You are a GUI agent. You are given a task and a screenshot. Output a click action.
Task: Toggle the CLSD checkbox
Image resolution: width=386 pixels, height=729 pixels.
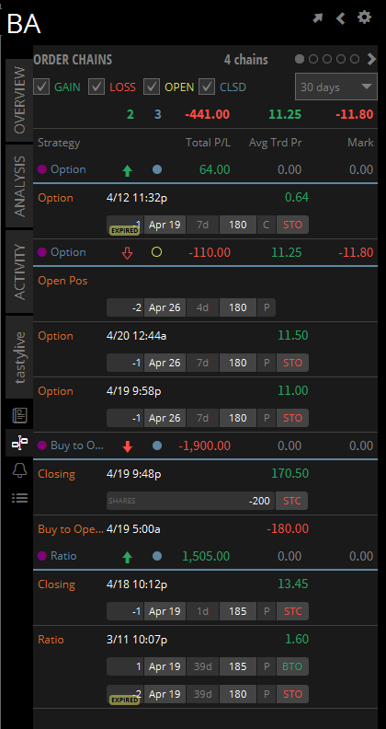207,87
